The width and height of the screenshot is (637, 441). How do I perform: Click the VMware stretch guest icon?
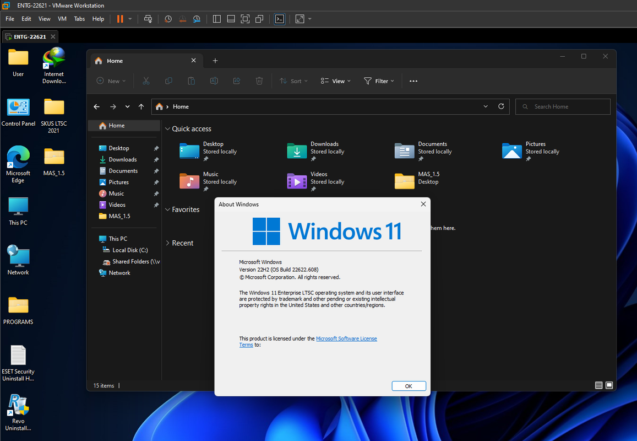click(300, 19)
